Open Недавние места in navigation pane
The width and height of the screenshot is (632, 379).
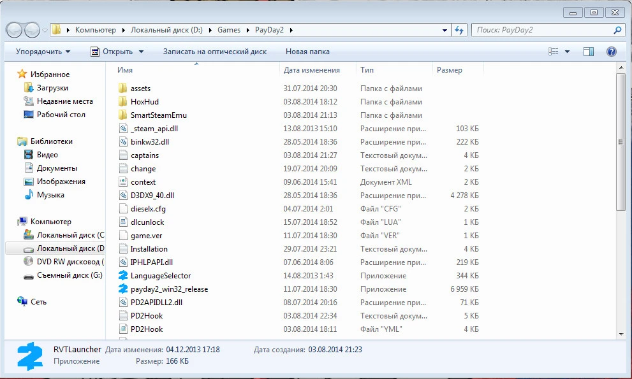coord(65,101)
